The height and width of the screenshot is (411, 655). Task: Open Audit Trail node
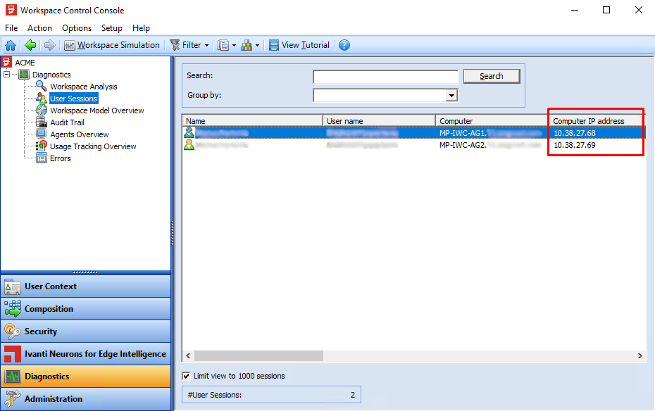click(x=67, y=122)
